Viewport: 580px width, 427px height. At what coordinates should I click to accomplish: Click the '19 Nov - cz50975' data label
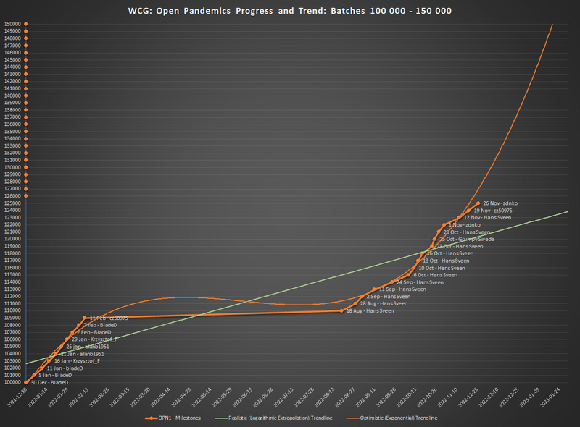493,211
